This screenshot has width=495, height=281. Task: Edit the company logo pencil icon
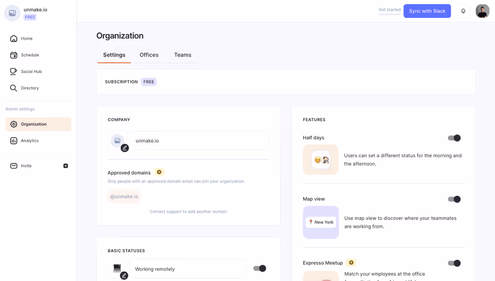125,148
